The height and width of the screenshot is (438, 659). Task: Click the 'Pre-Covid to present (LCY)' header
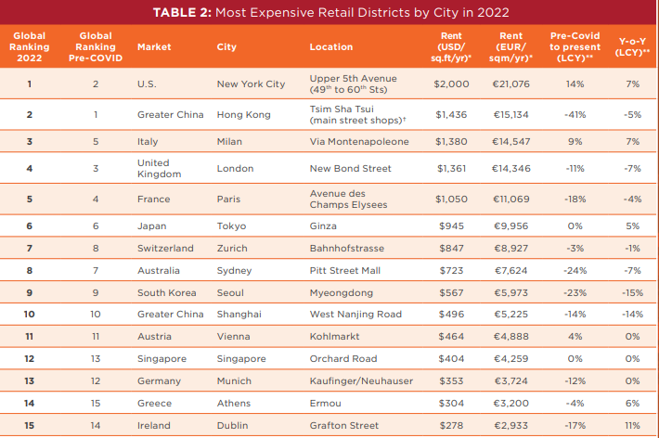coord(575,46)
